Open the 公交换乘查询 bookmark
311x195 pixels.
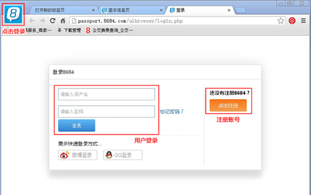coord(110,30)
